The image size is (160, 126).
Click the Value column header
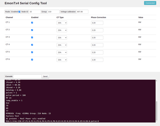click(141, 17)
